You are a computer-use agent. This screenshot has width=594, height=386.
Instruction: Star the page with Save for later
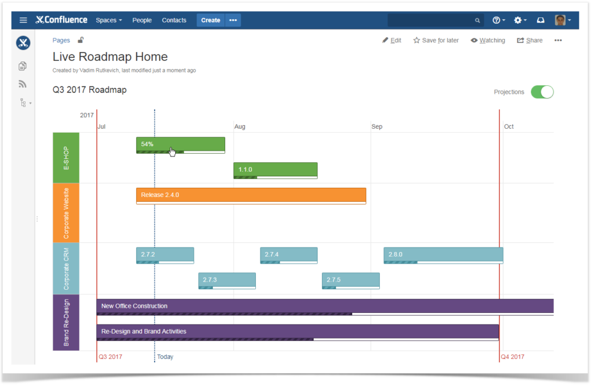point(436,40)
